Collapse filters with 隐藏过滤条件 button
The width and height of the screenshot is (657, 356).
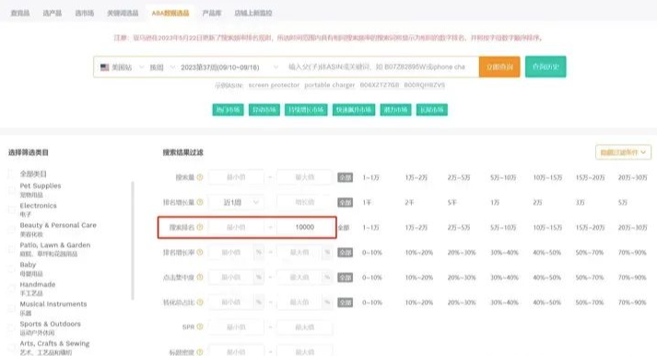(623, 152)
